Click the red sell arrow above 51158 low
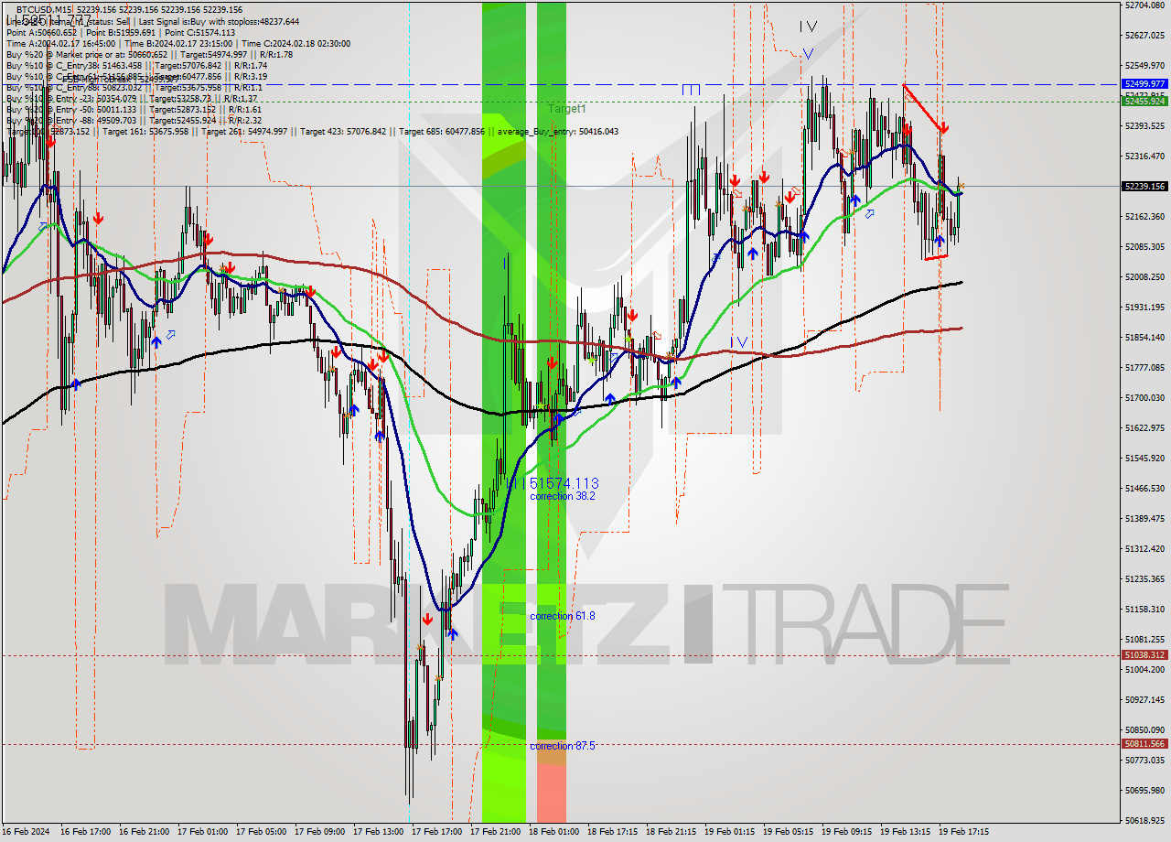This screenshot has height=842, width=1171. tap(427, 620)
